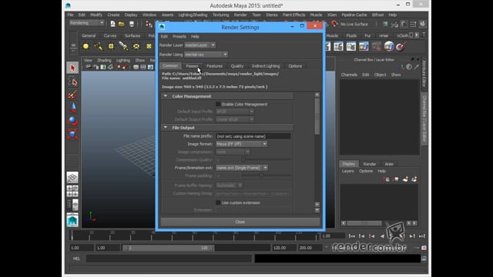Open the Help menu in Render Settings
This screenshot has height=277, width=493.
pyautogui.click(x=195, y=36)
